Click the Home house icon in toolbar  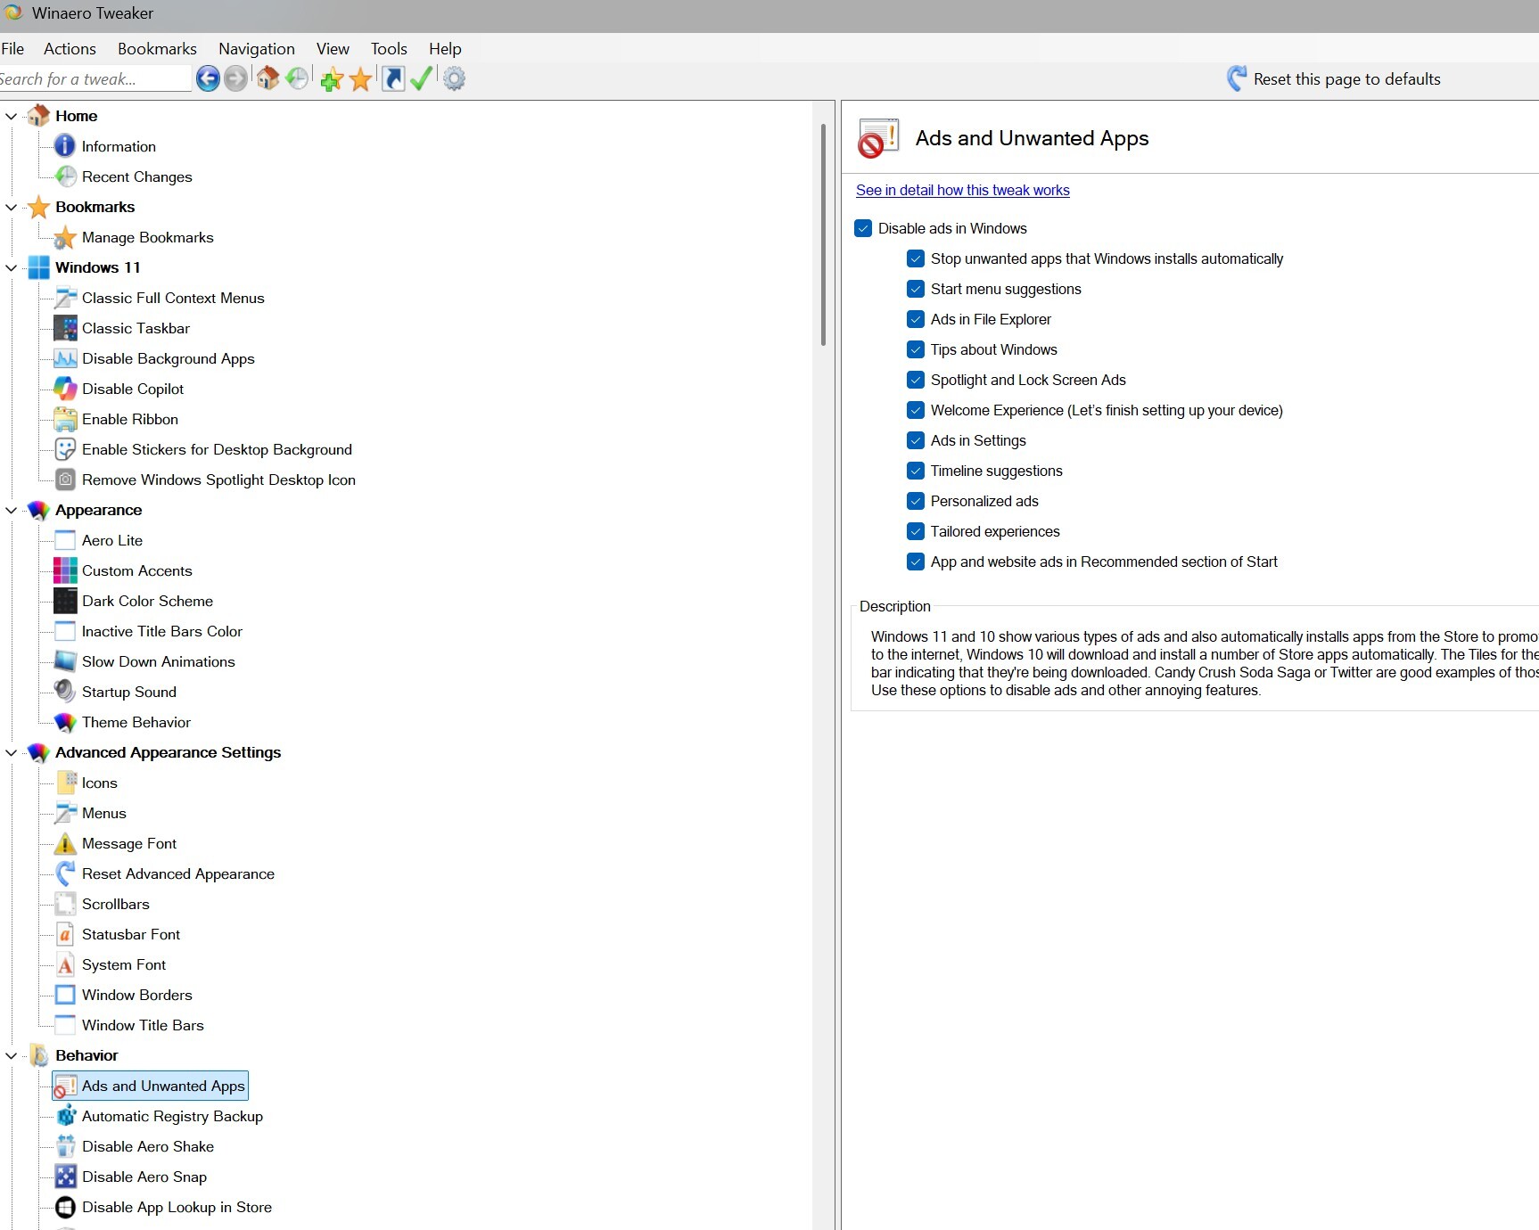coord(267,79)
